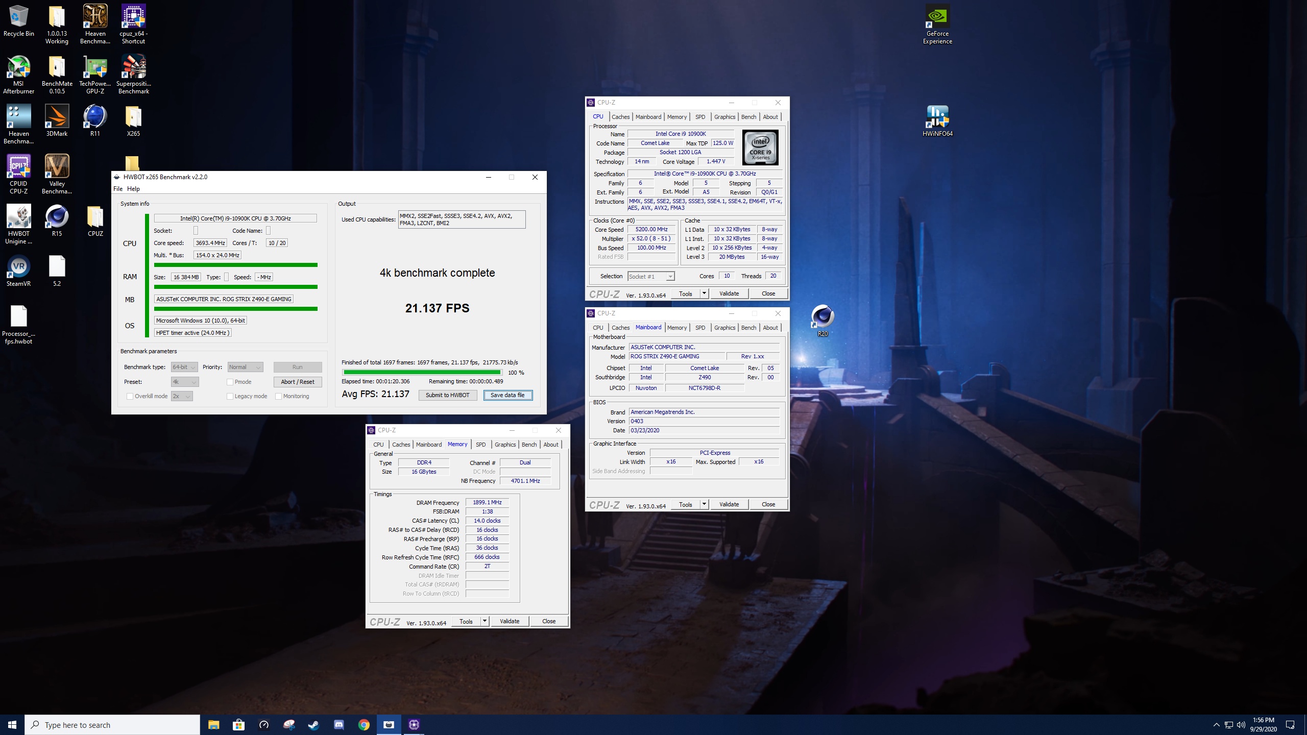Image resolution: width=1307 pixels, height=735 pixels.
Task: Select the MSI Afterburner desktop icon
Action: coord(19,75)
